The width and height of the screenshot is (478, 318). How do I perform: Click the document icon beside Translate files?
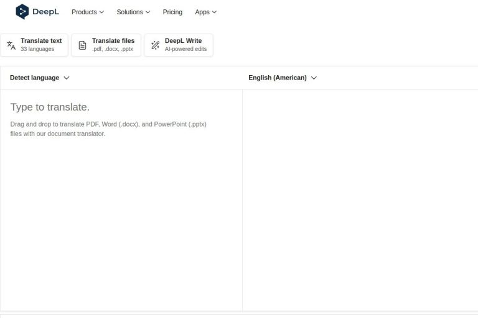click(x=82, y=45)
